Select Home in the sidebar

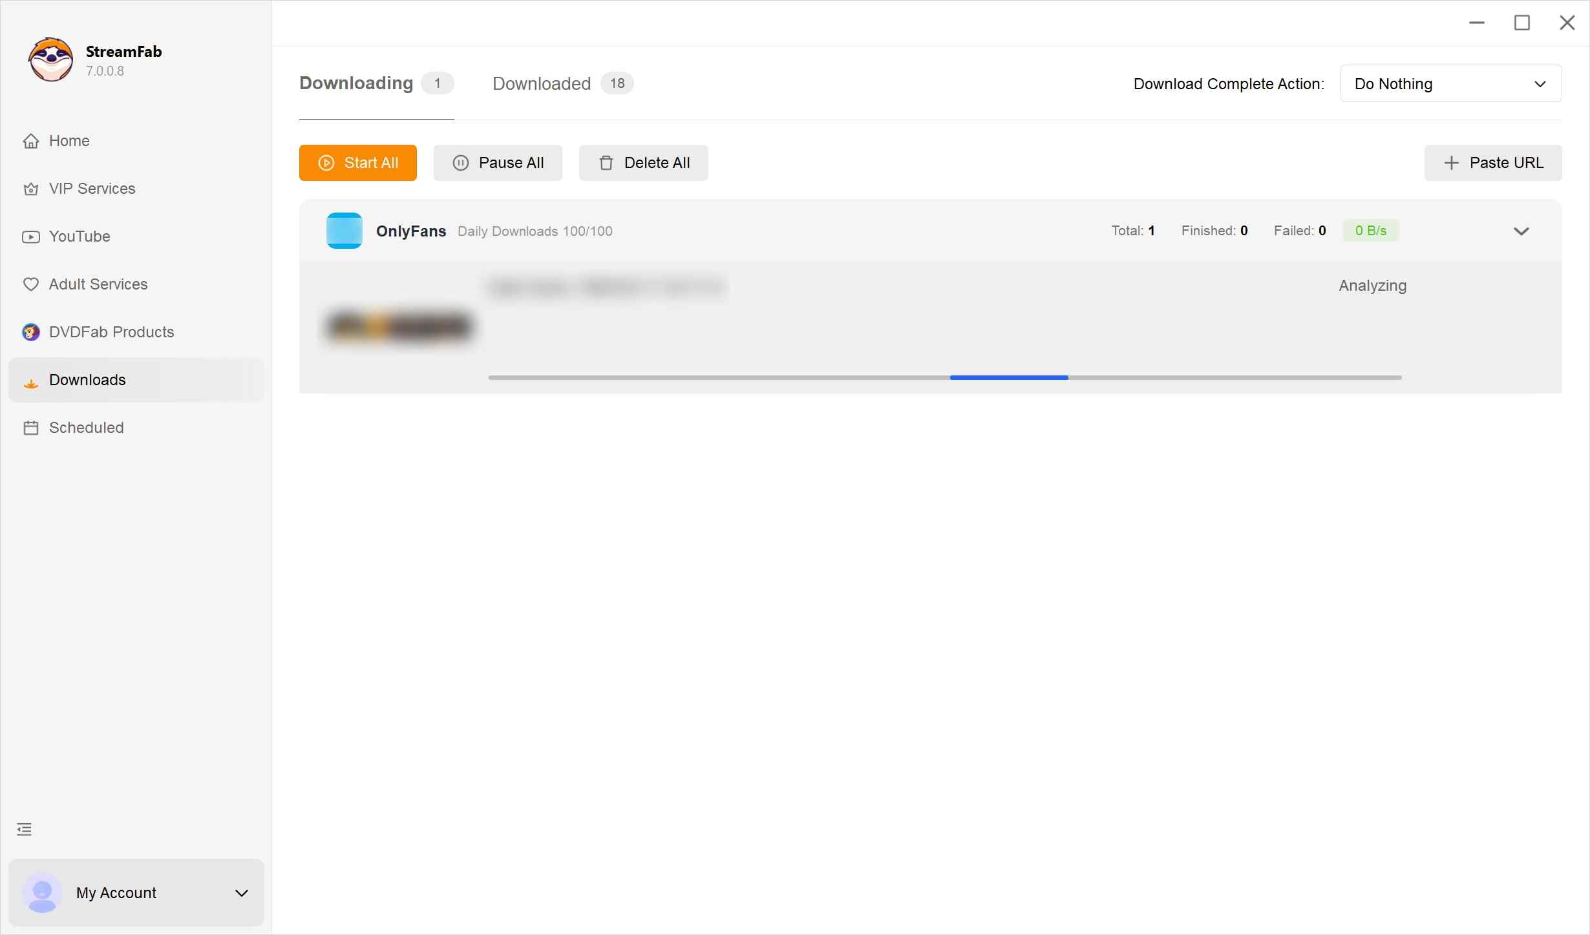69,141
